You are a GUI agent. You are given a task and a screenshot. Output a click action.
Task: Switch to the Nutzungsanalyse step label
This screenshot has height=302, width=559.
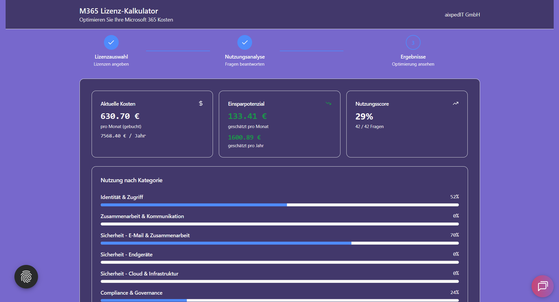245,57
